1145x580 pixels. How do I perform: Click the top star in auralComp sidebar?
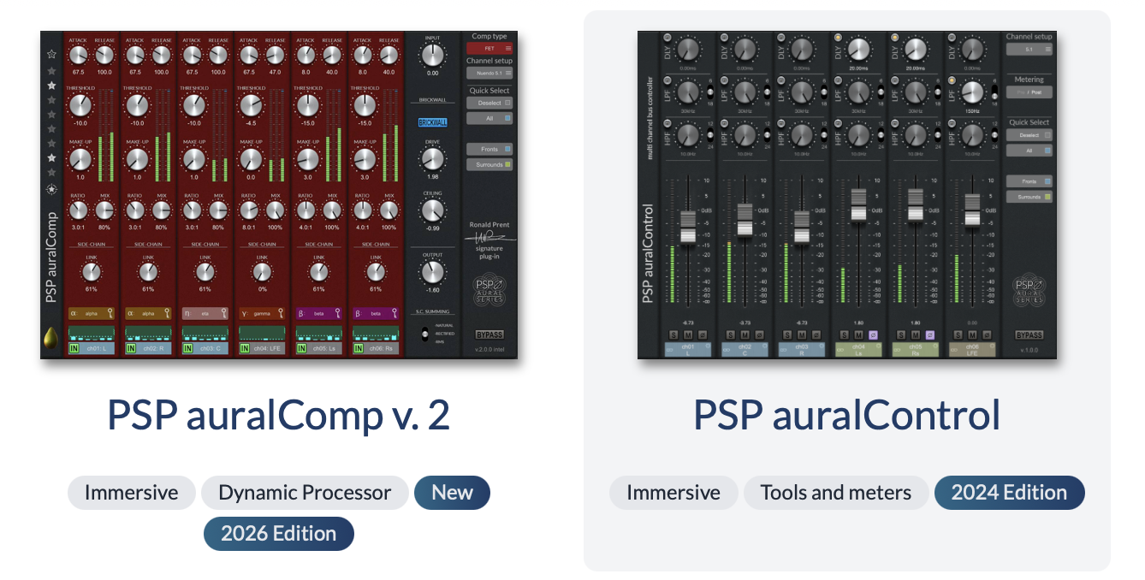(51, 55)
